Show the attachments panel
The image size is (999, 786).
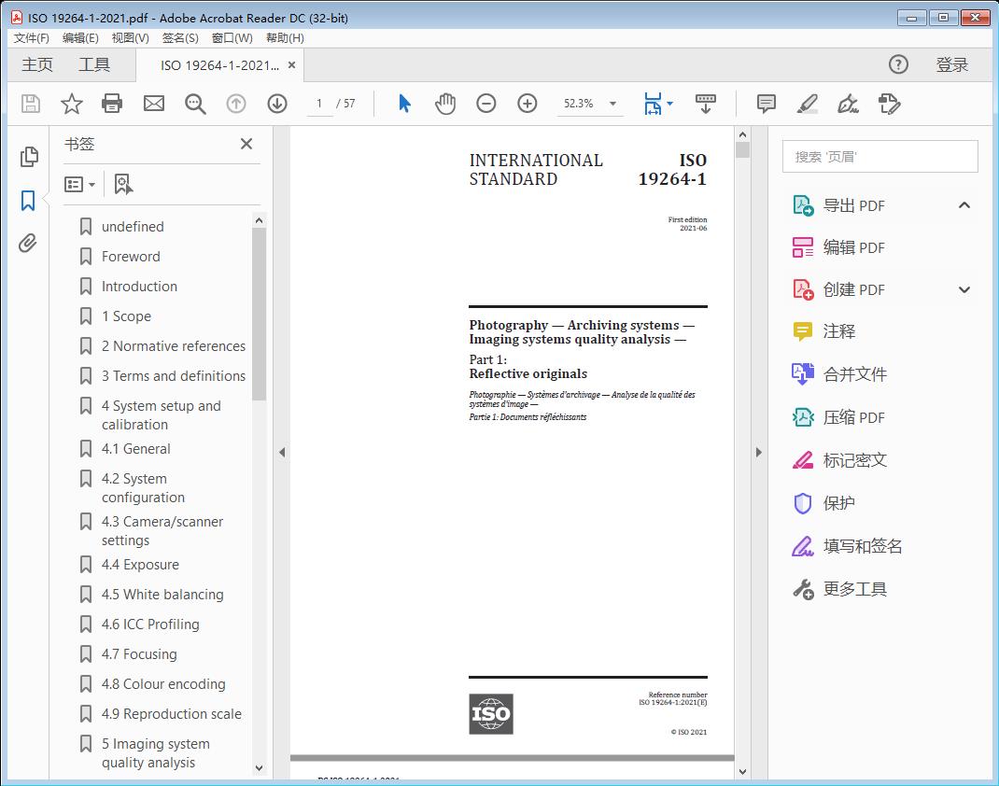pyautogui.click(x=27, y=243)
